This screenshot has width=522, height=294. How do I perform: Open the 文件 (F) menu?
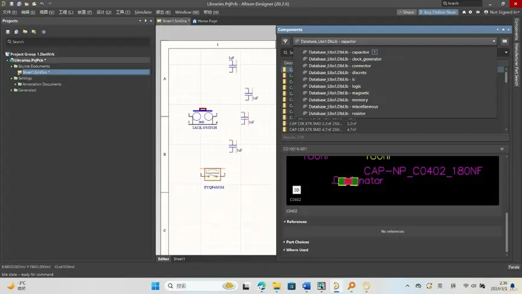coord(9,12)
